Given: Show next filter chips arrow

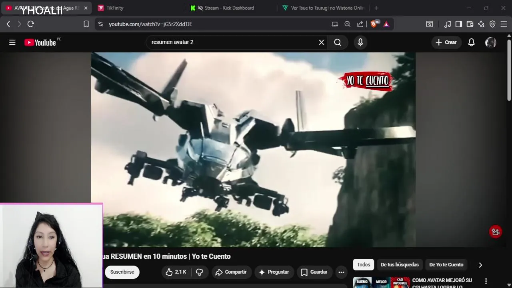Looking at the screenshot, I should 480,265.
